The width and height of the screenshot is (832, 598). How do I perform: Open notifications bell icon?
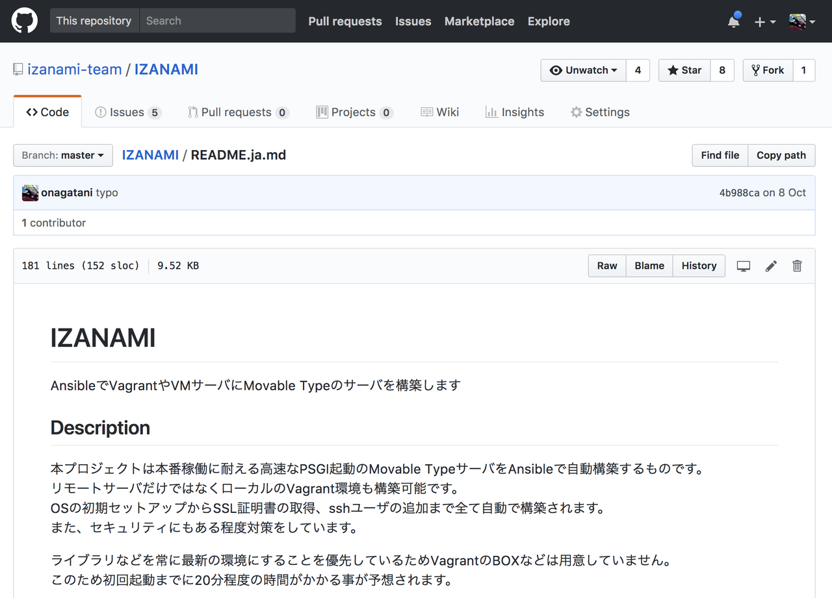click(x=734, y=21)
